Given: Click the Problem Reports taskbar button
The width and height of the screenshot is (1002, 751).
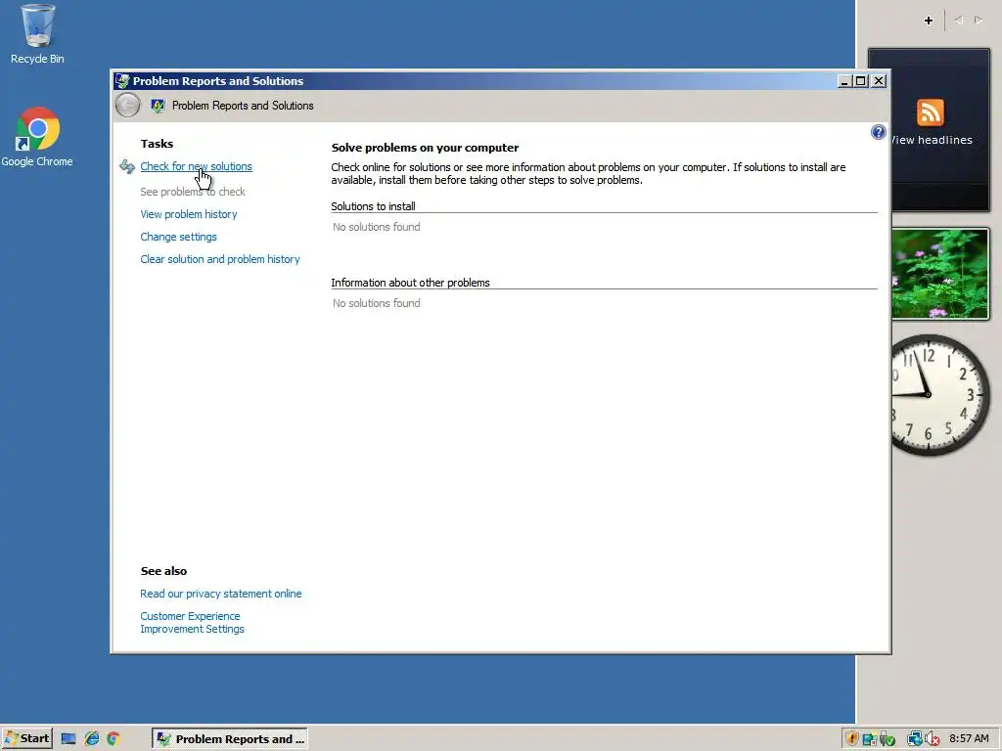Looking at the screenshot, I should (x=230, y=739).
